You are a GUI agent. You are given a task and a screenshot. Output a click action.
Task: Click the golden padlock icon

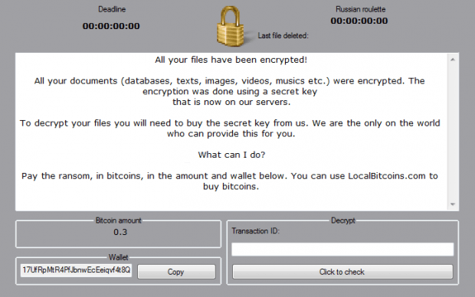click(231, 27)
